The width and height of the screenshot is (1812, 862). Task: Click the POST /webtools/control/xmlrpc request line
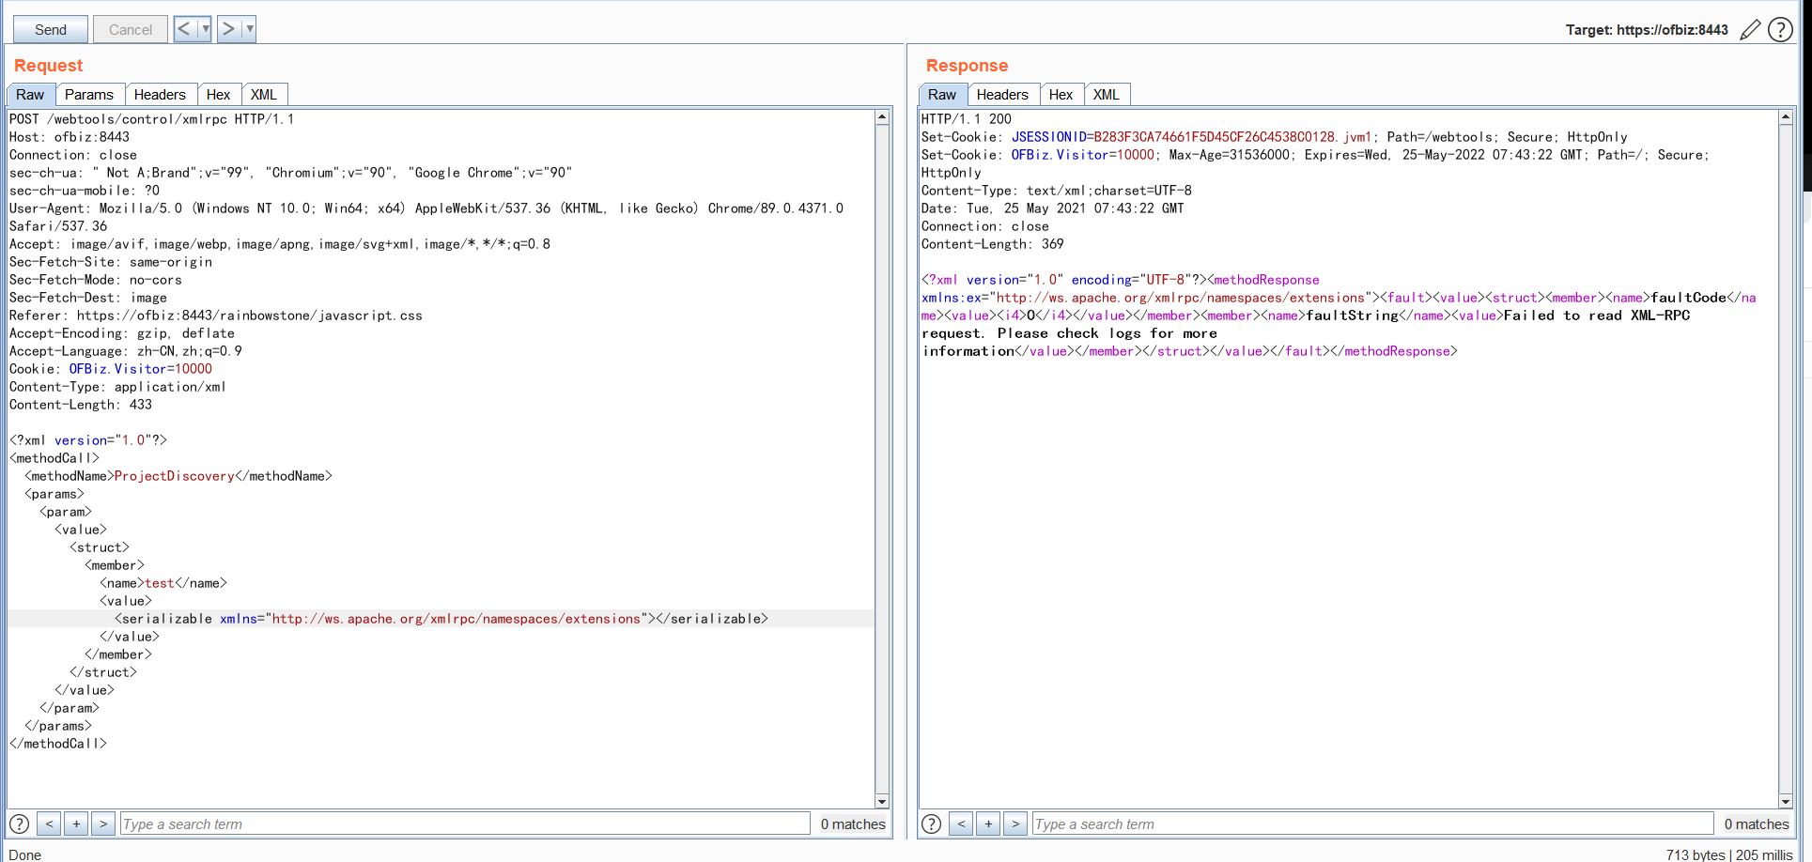tap(151, 119)
